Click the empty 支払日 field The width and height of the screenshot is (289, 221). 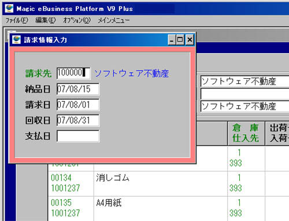click(x=78, y=136)
